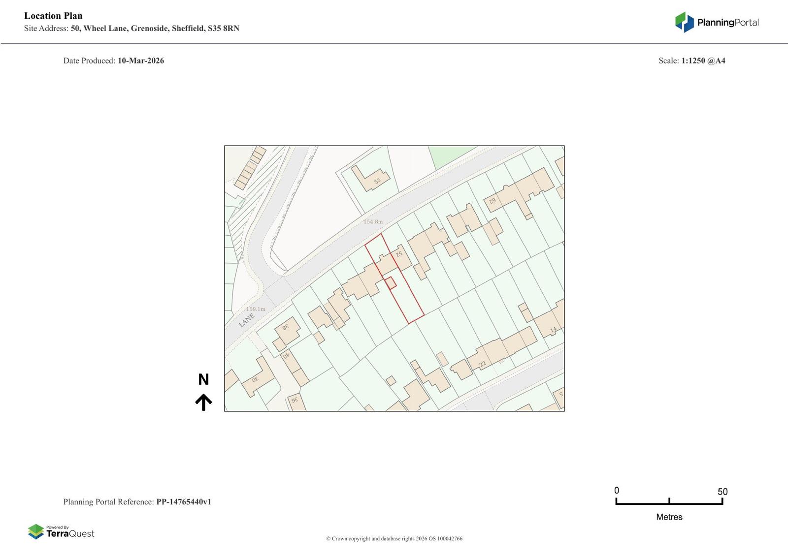Click the Scale 1:1250 @A4 text
The width and height of the screenshot is (788, 557).
[x=691, y=61]
